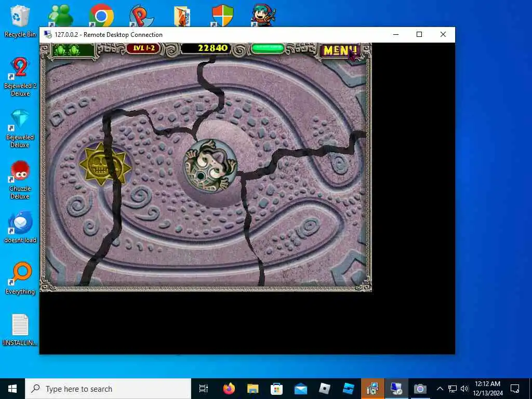Click the 'Type here to search' box

pyautogui.click(x=108, y=389)
